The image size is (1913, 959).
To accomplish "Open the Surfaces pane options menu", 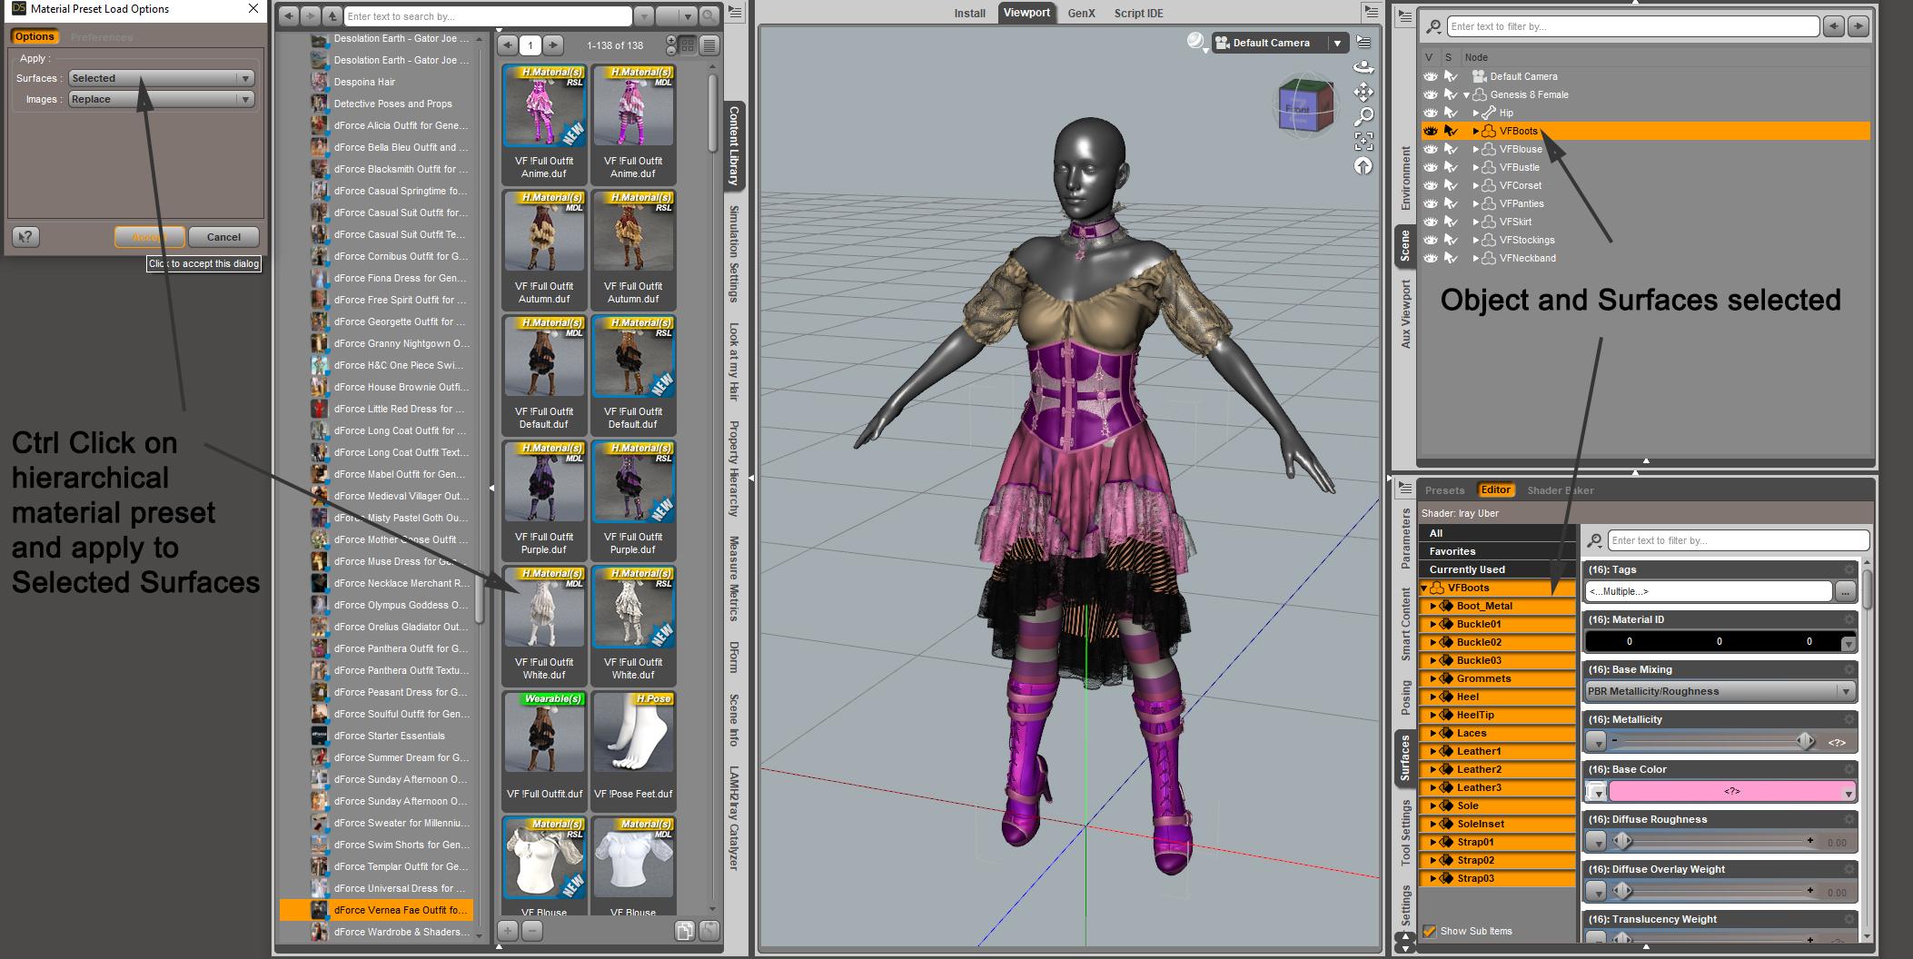I will point(1404,488).
